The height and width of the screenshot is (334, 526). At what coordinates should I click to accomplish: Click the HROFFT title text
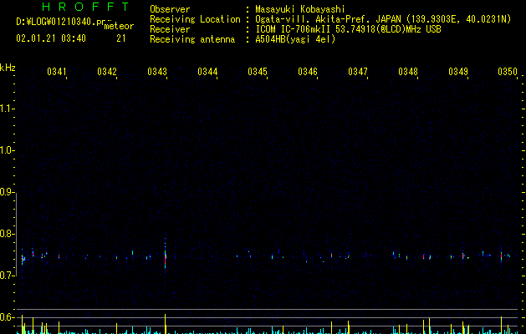(x=86, y=7)
